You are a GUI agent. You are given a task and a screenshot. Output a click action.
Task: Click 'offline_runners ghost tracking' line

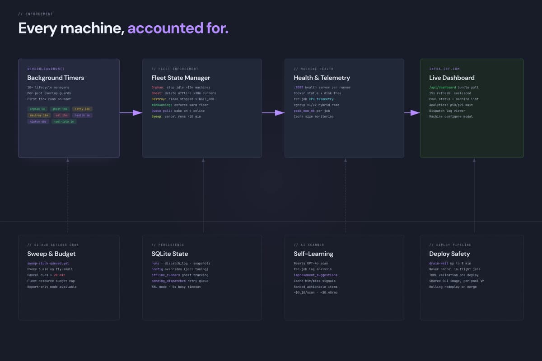pos(180,275)
